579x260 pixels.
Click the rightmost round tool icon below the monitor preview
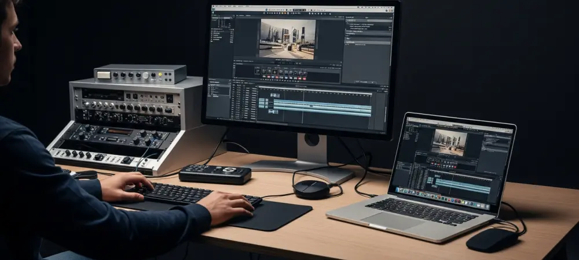[305, 73]
